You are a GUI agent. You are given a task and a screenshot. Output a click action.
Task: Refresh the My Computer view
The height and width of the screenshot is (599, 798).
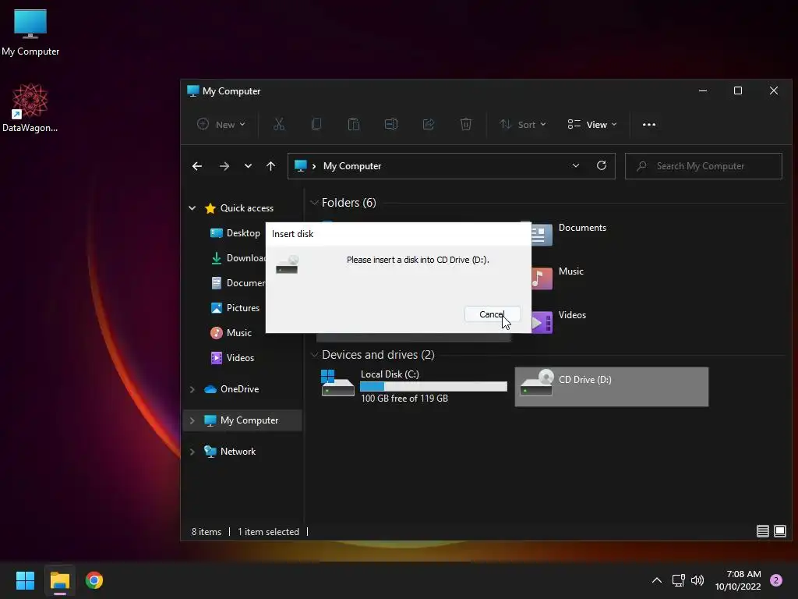pos(602,165)
